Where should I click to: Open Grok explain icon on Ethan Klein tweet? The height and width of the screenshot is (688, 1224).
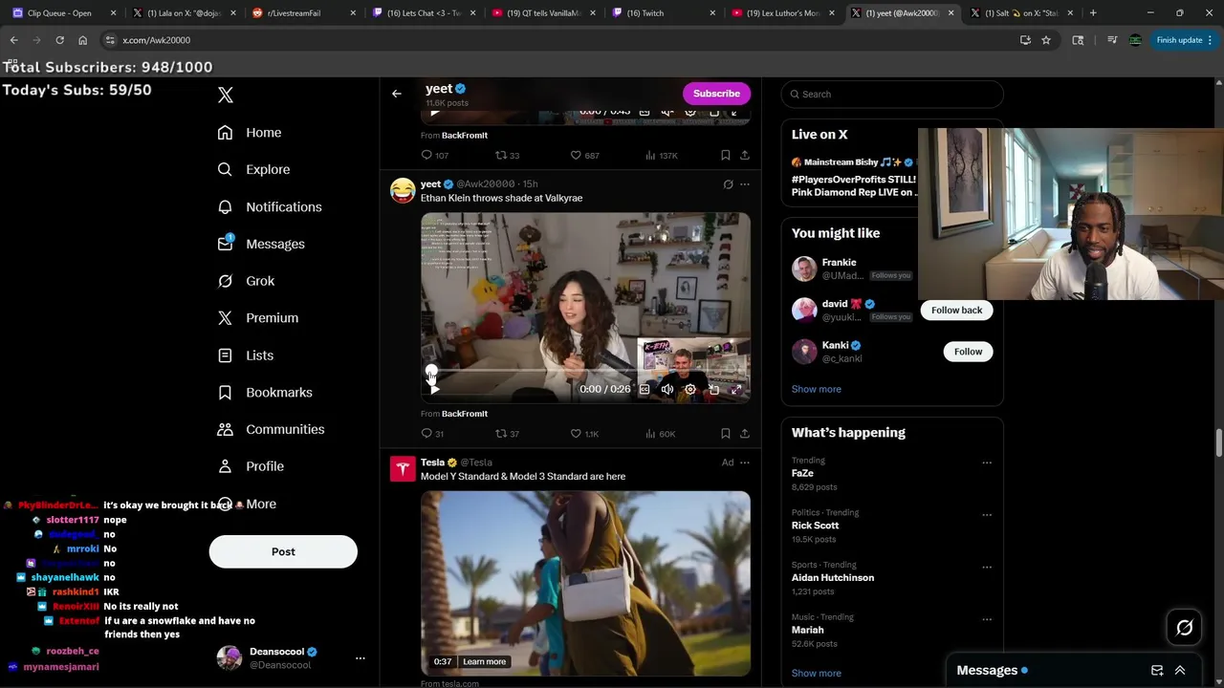coord(728,184)
